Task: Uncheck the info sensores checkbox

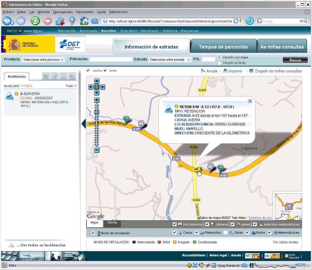Action: 175,224
